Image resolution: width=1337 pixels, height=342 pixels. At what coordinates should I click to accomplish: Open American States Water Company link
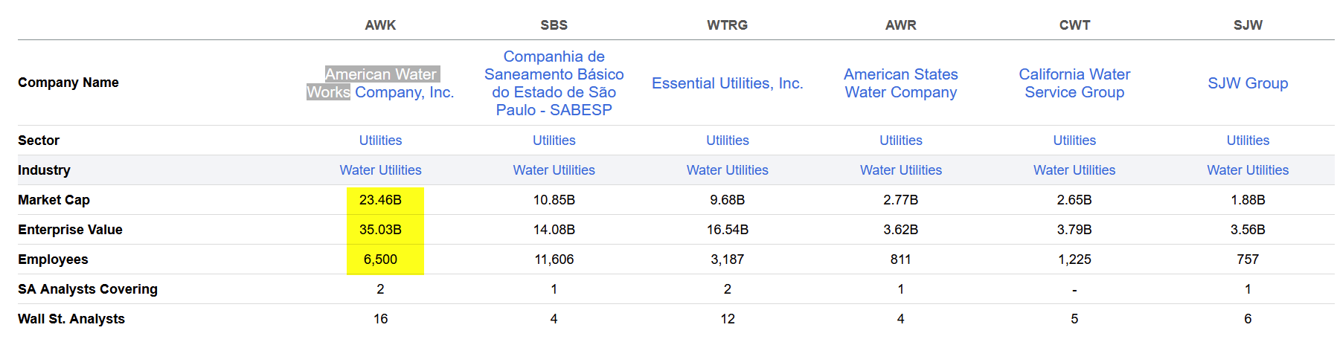[900, 83]
